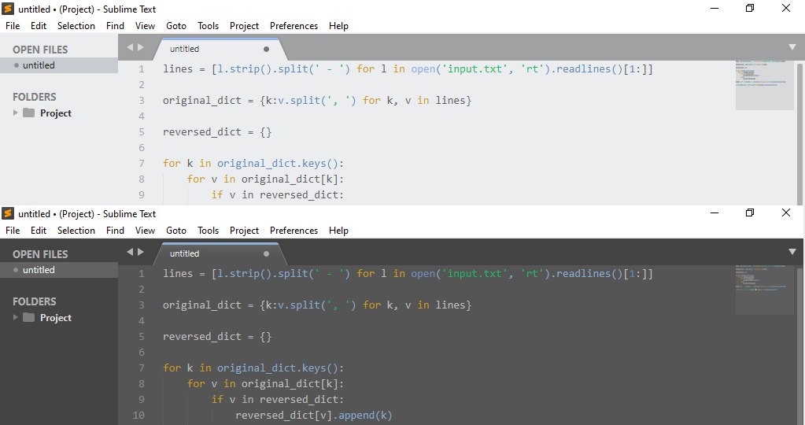
Task: Open Selection menu in bottom dark-theme window
Action: 76,231
